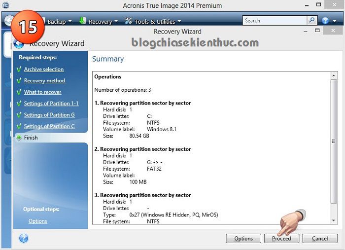Expand the Backup dropdown arrow
This screenshot has width=345, height=250.
70,21
